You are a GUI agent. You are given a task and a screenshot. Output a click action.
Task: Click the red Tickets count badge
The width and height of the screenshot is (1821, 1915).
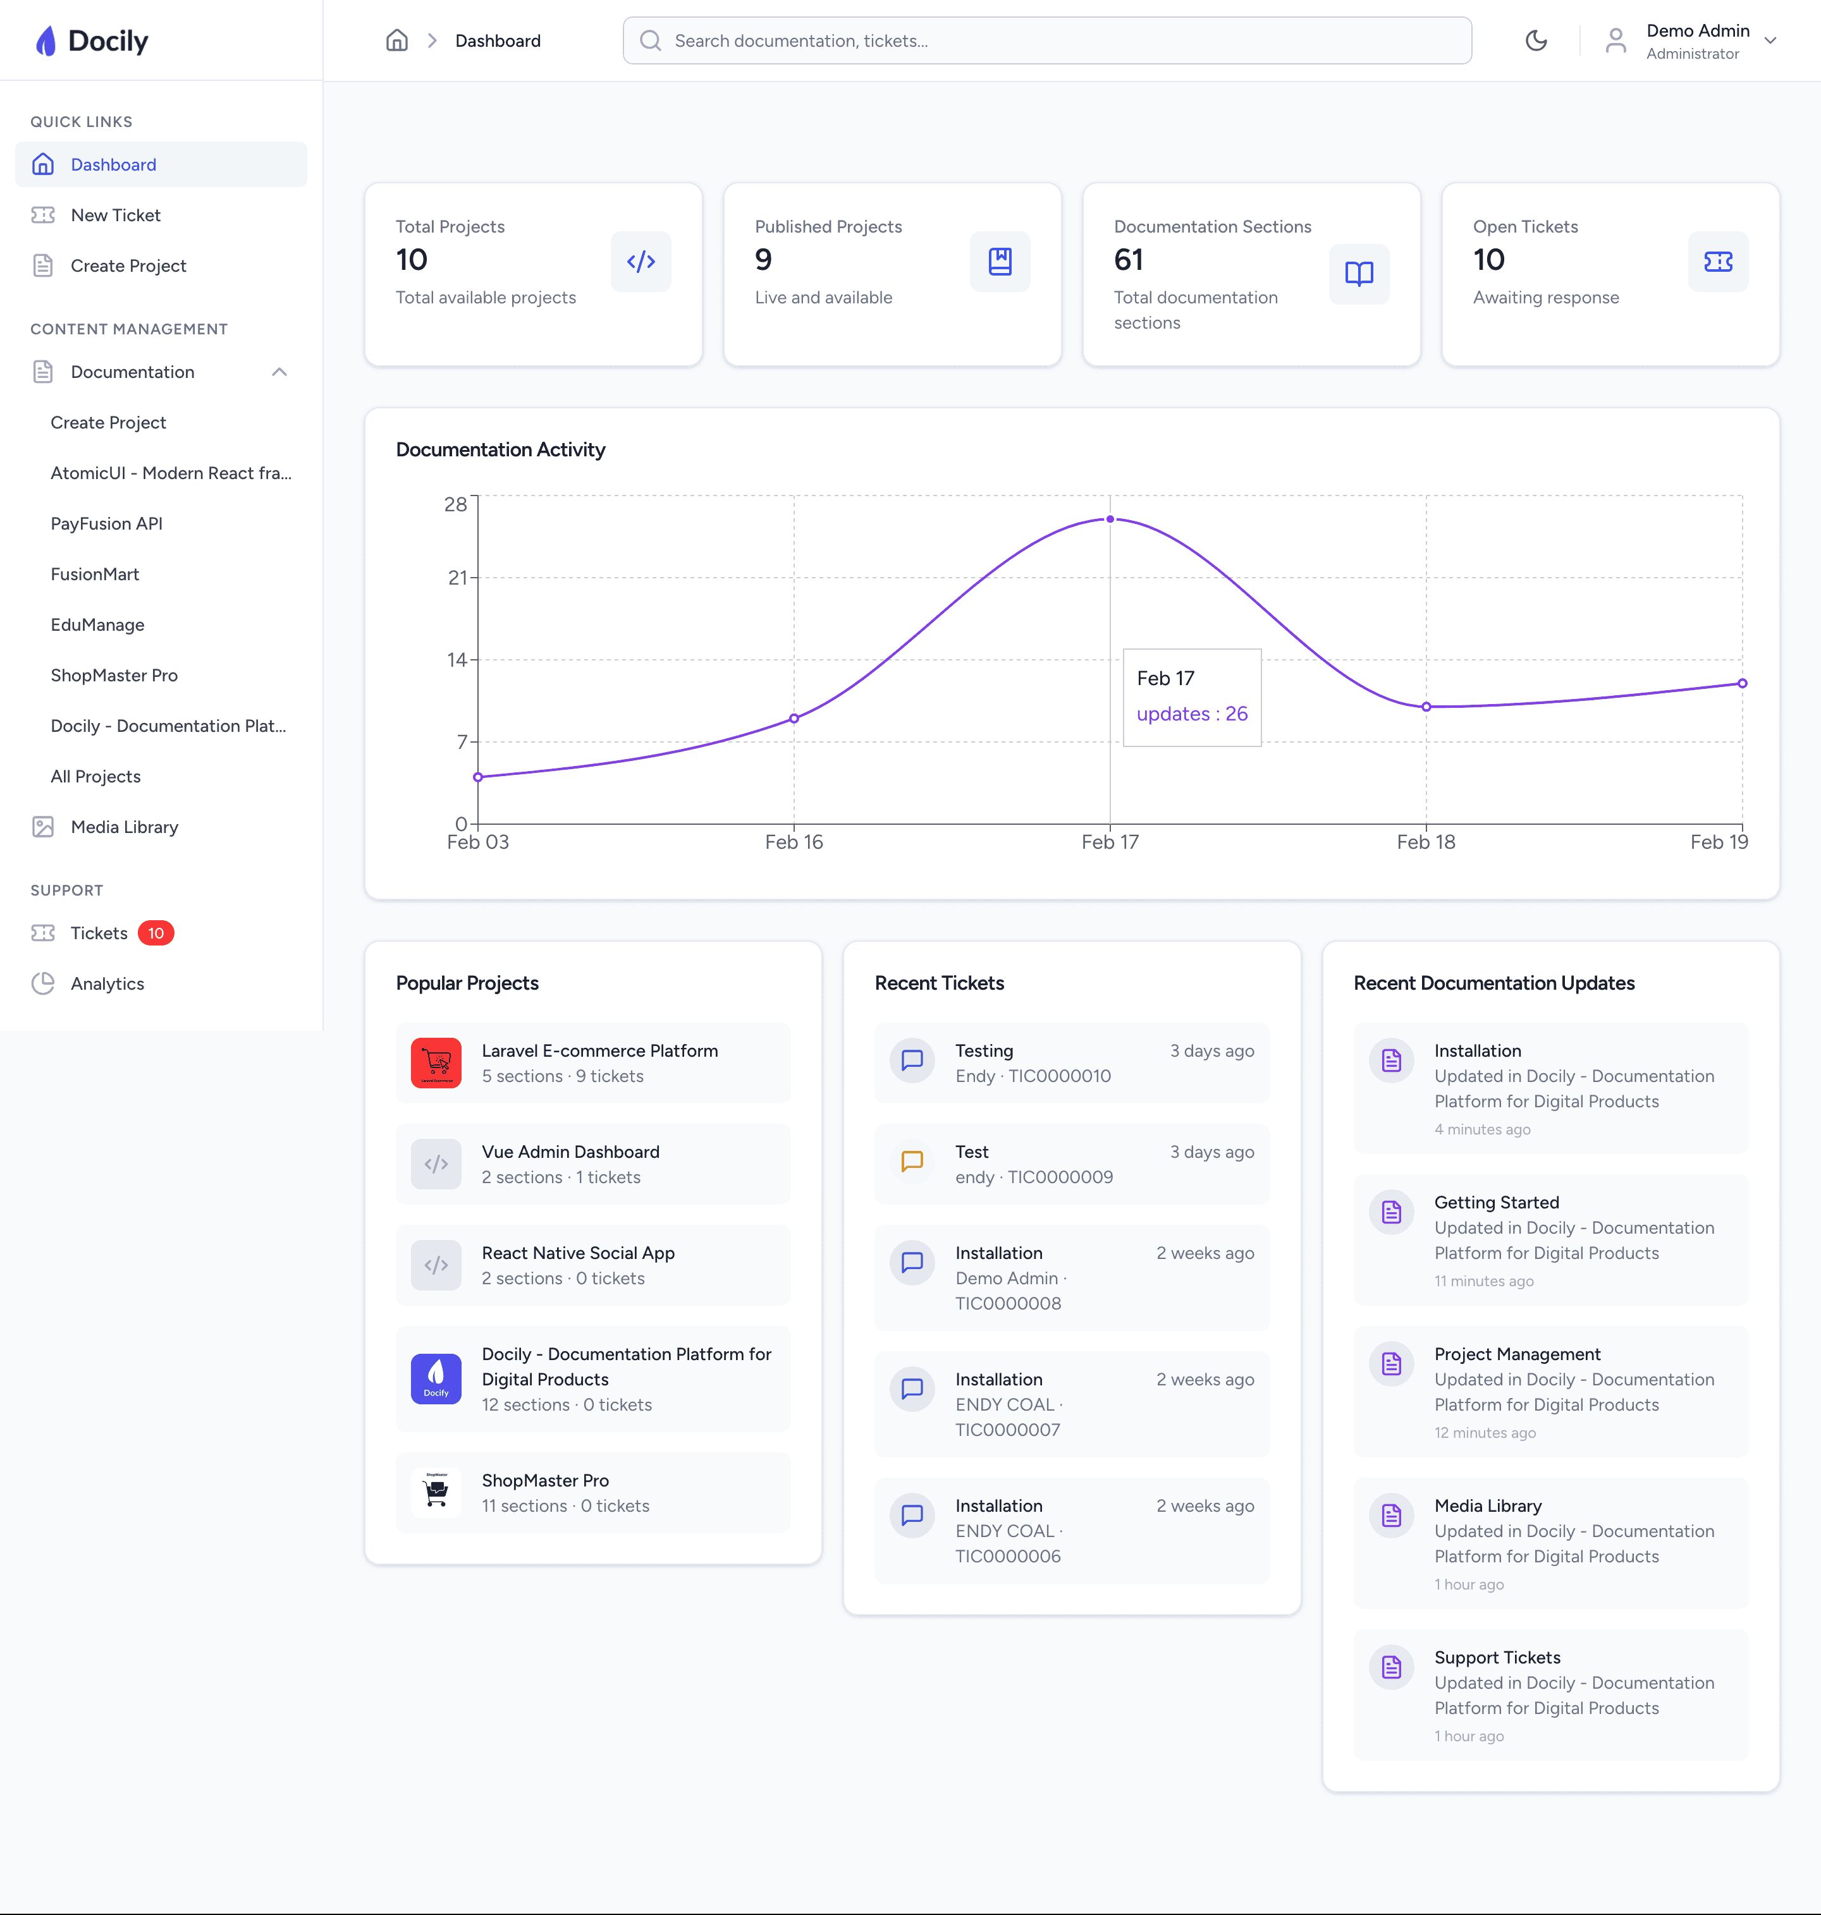coord(156,933)
